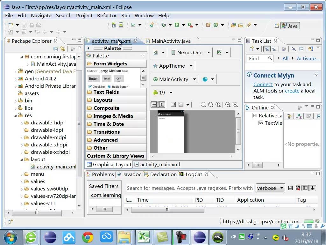Viewport: 326px width, 245px height.
Task: Switch to the activity_main.xml source tab
Action: (157, 165)
